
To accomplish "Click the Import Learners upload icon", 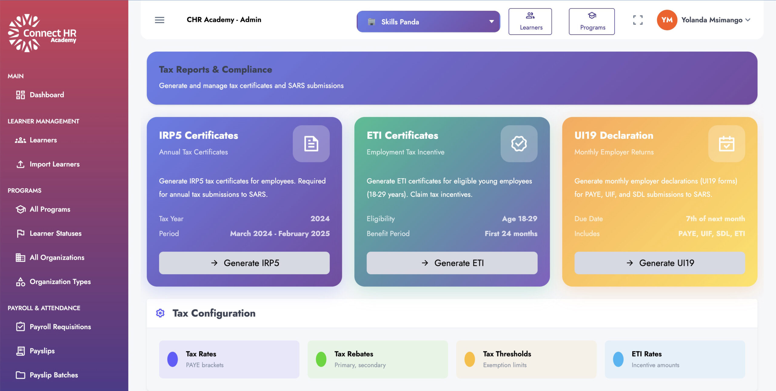I will coord(20,164).
